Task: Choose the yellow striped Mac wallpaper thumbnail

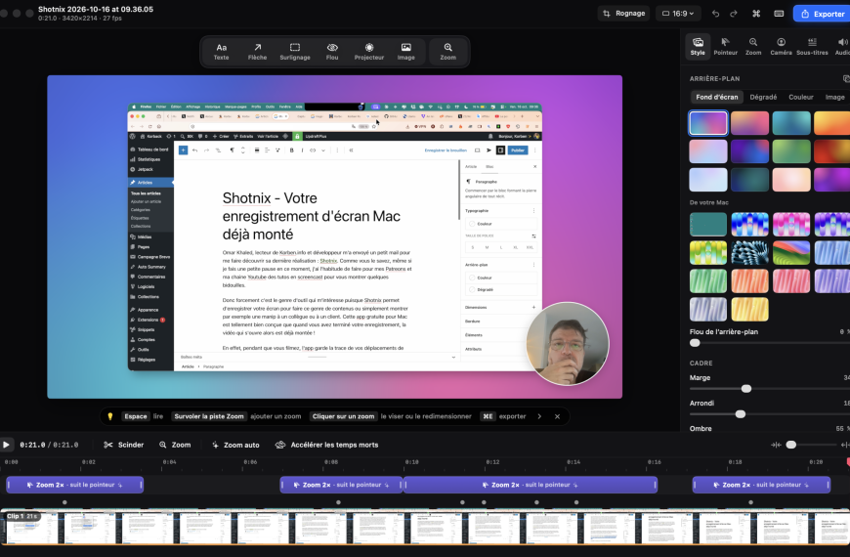Action: (749, 309)
